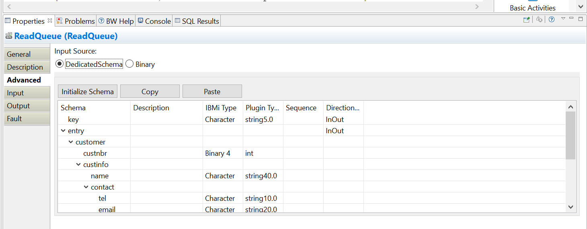Click the SQL Results table icon
The height and width of the screenshot is (229, 587).
click(177, 21)
